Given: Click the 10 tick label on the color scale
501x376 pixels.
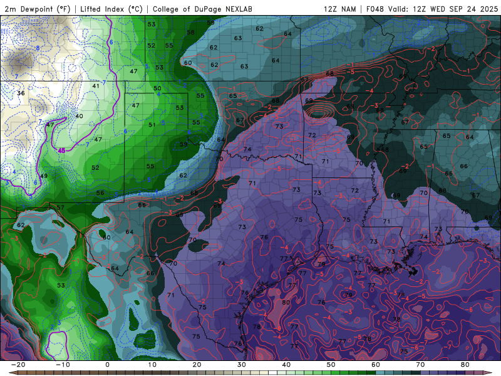Looking at the screenshot, I should pyautogui.click(x=152, y=365).
